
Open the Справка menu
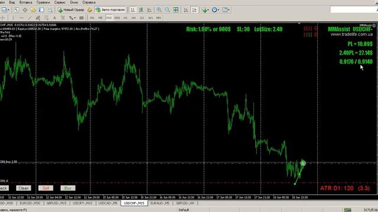pyautogui.click(x=89, y=2)
